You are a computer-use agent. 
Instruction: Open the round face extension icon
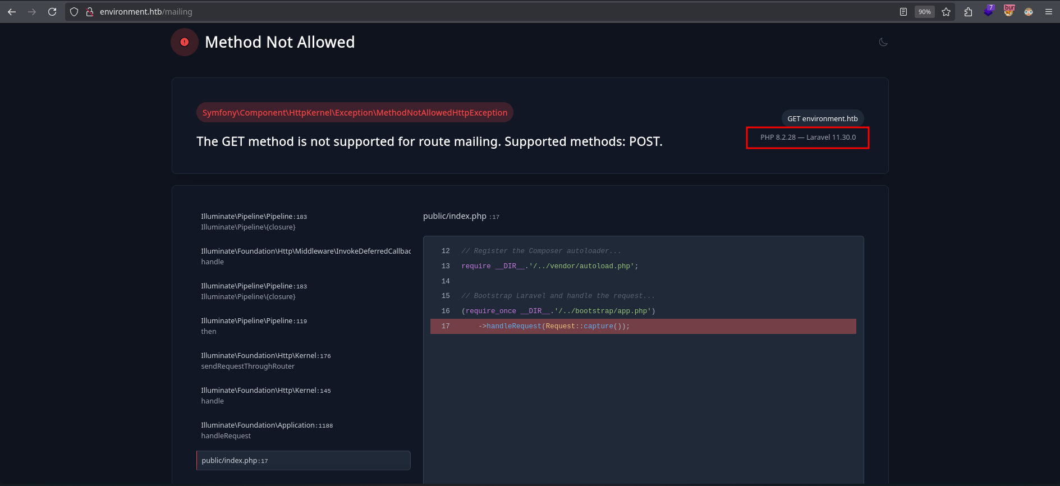tap(1029, 12)
